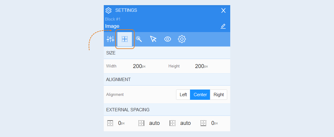The image size is (334, 137).
Task: Open the cursor interaction tab icon
Action: tap(153, 39)
